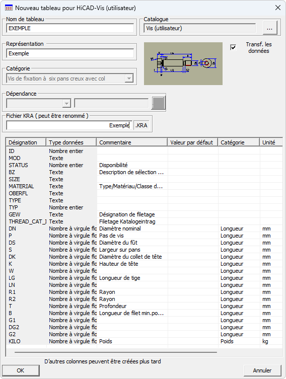Click the Unité column header
Screen dimensions: 286x379
(x=271, y=142)
